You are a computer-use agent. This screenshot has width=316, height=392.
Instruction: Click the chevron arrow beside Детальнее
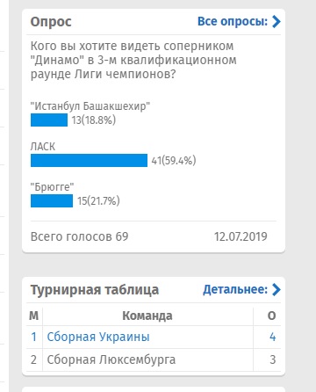[276, 289]
